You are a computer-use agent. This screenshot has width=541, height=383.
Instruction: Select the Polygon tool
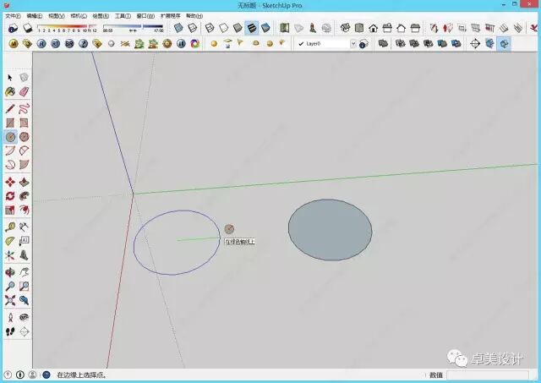click(x=25, y=137)
